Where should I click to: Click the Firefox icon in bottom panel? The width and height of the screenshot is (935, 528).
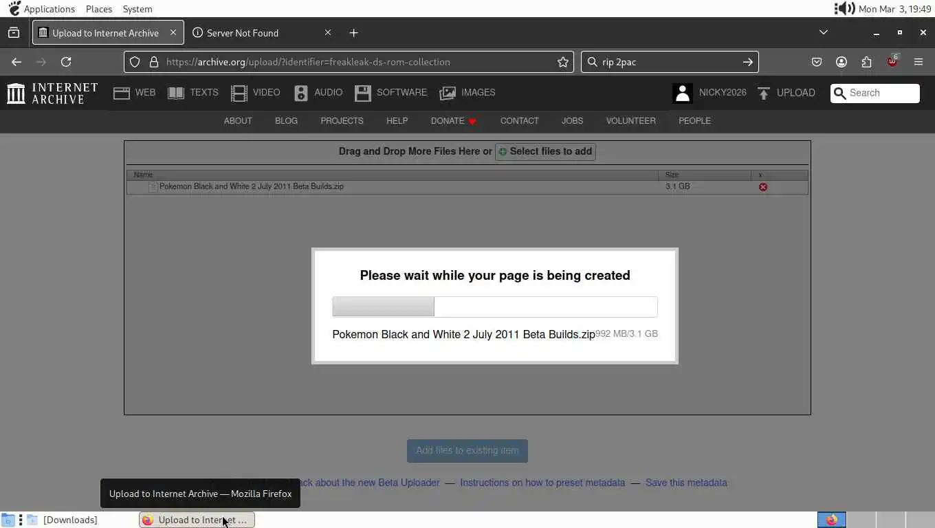[832, 520]
